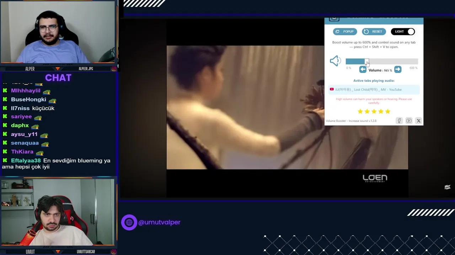Click the @umutvalper handle text
Screen dimensions: 455x255
click(159, 222)
